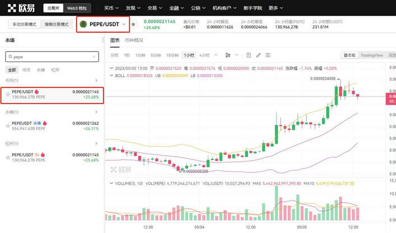
Task: Click the OKX 欧易 logo
Action: point(22,8)
